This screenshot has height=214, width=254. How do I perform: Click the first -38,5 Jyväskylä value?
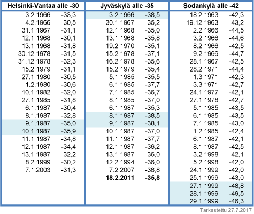pyautogui.click(x=152, y=15)
